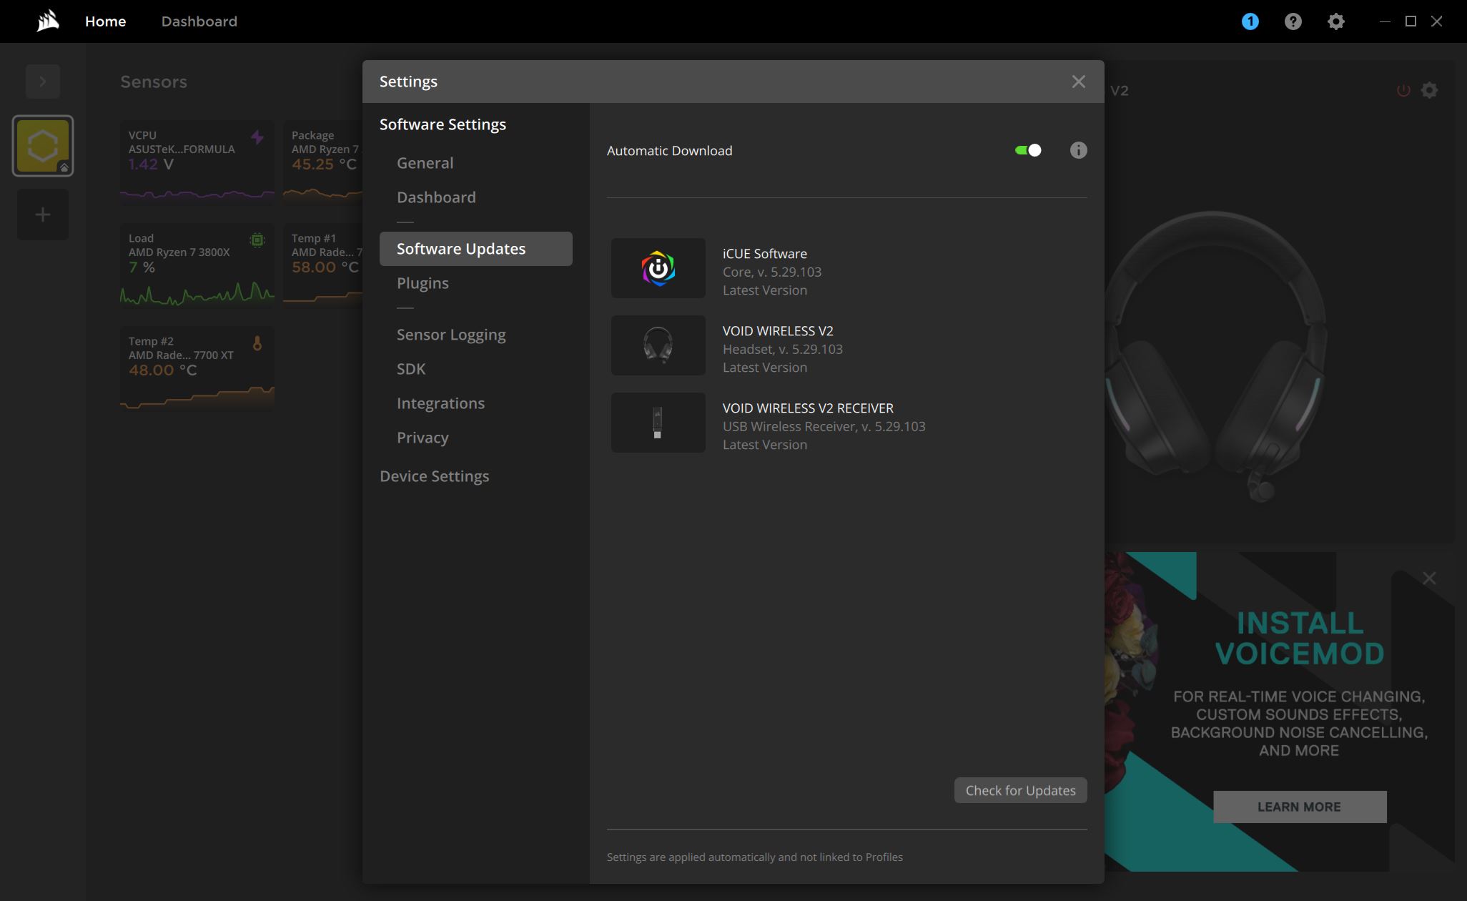Click 'Settings are applied automatically' footer note
The width and height of the screenshot is (1467, 901).
click(755, 857)
